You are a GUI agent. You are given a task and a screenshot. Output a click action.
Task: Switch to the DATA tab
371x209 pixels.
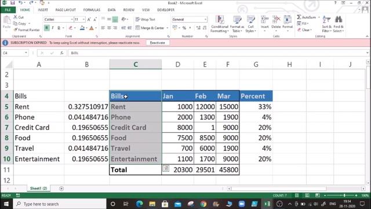tap(111, 10)
